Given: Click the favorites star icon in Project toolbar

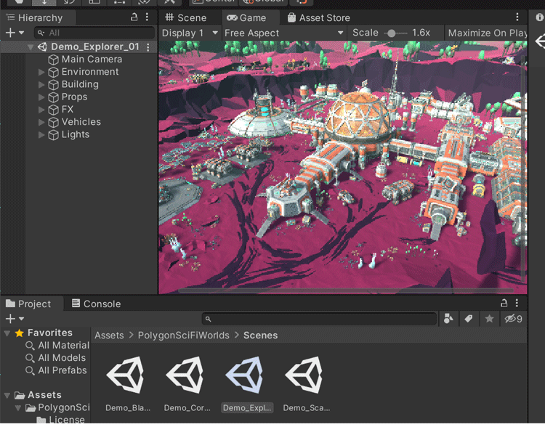Looking at the screenshot, I should click(489, 319).
